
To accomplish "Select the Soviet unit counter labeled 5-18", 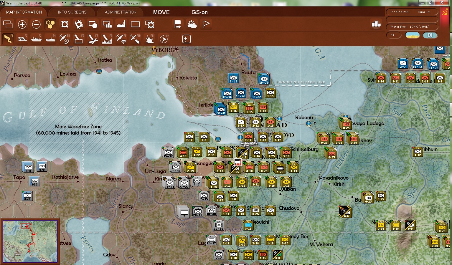I will pos(255,240).
